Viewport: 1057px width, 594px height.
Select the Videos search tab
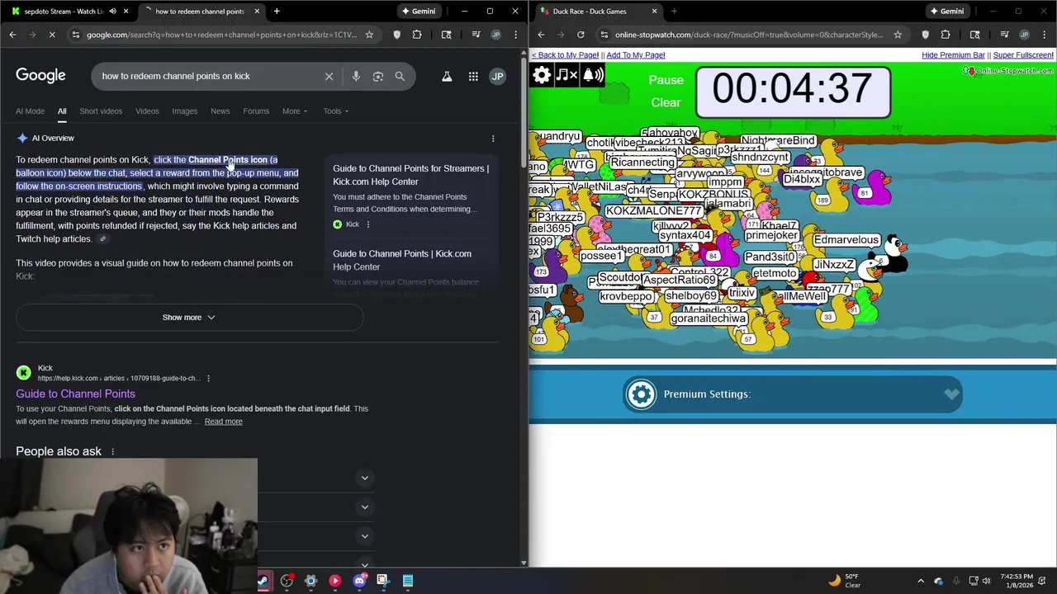[147, 111]
